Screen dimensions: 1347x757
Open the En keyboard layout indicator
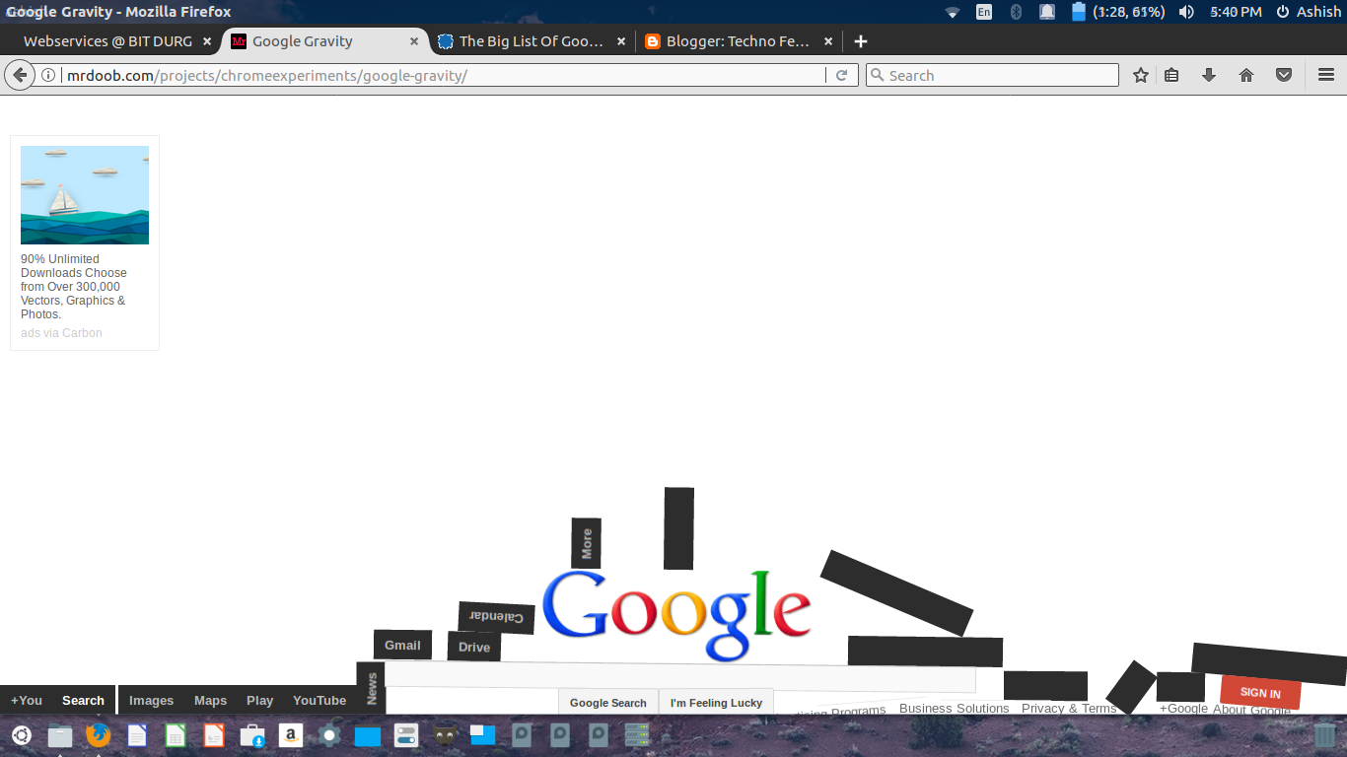[984, 12]
